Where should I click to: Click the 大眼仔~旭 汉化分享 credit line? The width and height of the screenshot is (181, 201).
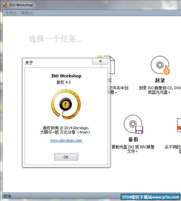(65, 132)
